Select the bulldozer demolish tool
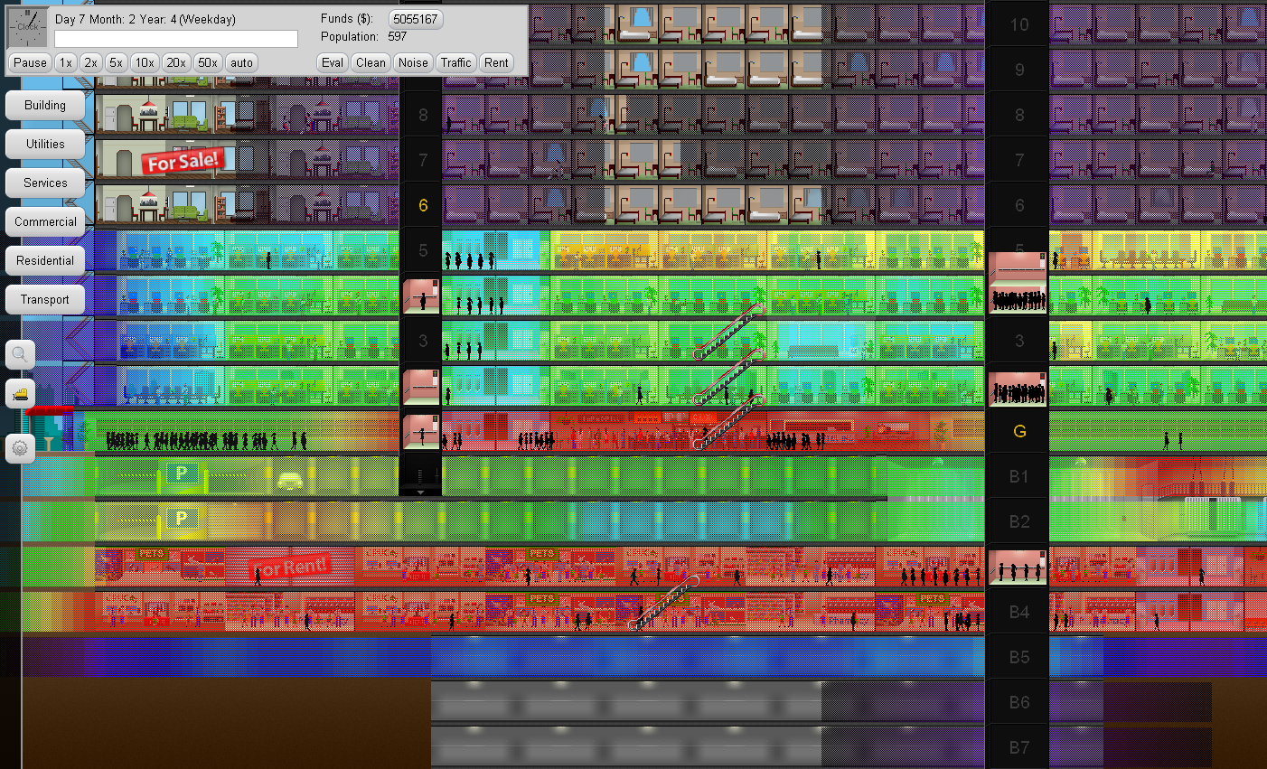 click(20, 394)
